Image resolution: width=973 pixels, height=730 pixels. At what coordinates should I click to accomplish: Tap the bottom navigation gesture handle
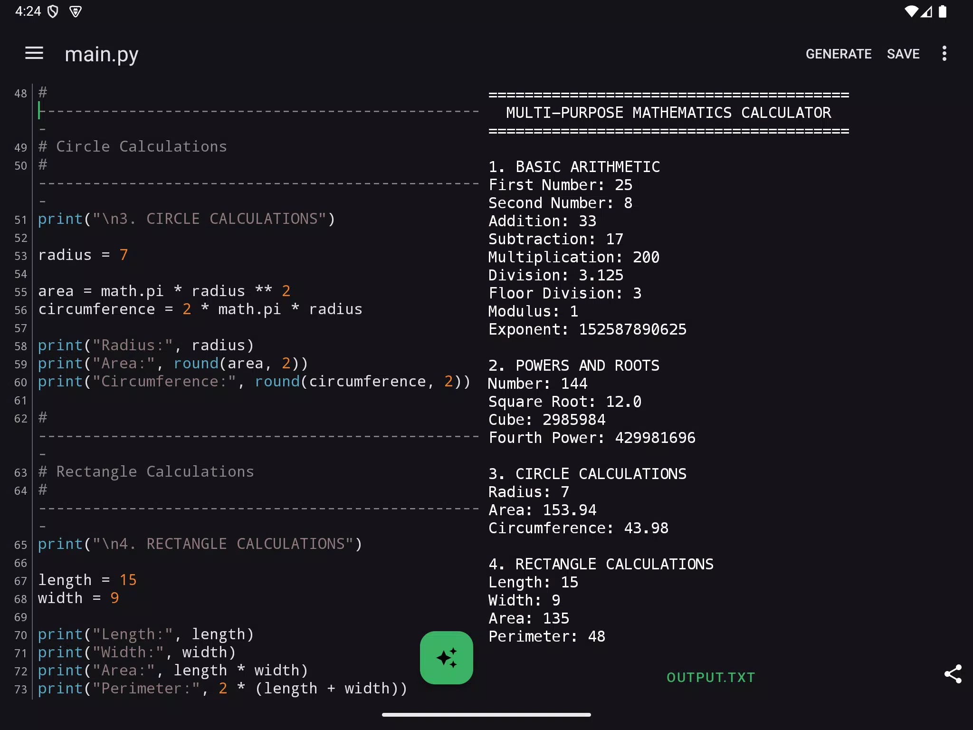tap(486, 714)
